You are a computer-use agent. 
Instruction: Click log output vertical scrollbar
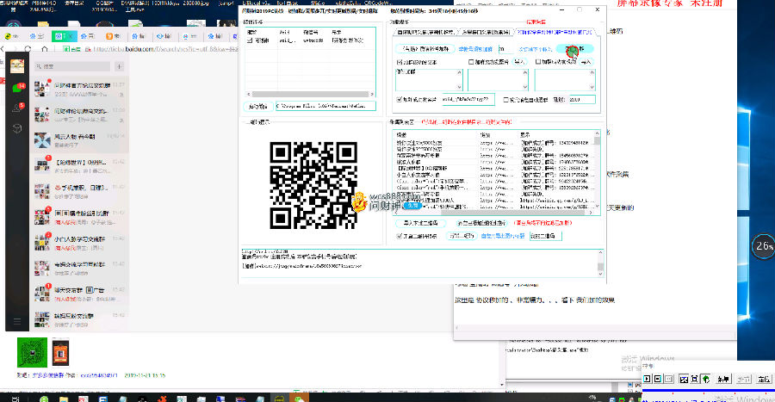(600, 263)
